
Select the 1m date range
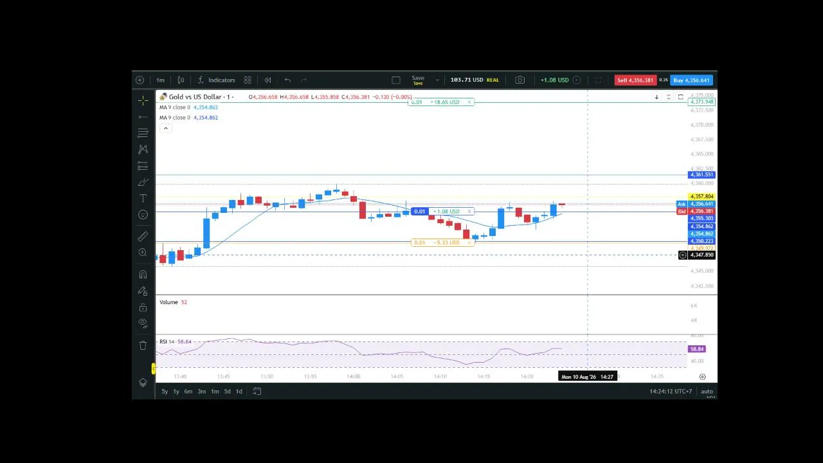point(215,392)
